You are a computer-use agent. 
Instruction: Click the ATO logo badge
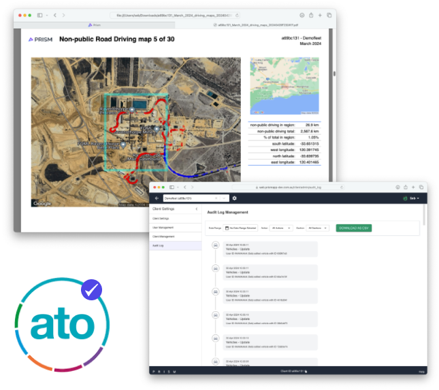tap(62, 325)
